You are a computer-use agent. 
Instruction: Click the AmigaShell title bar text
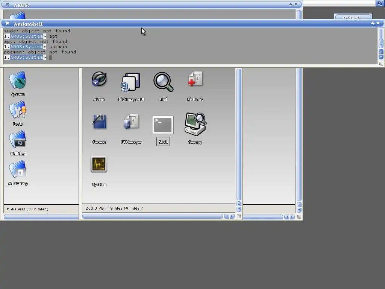pos(28,24)
